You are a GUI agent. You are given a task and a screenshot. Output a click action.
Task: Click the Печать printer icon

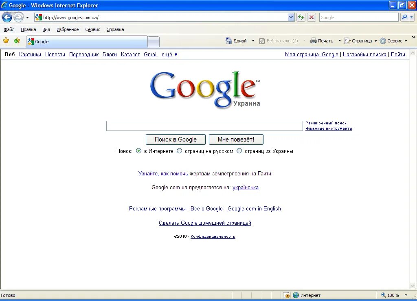pyautogui.click(x=314, y=41)
